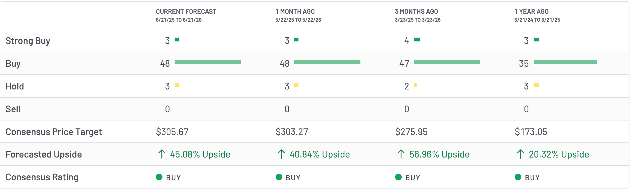Click the Strong Buy row label
Image resolution: width=630 pixels, height=191 pixels.
click(x=28, y=41)
